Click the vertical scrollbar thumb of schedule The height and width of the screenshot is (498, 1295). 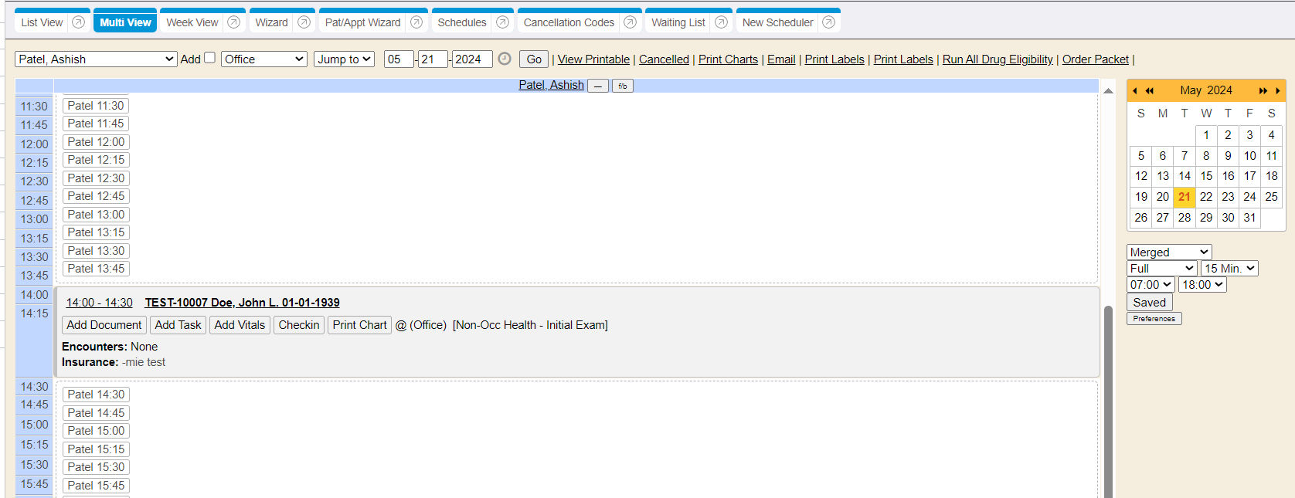[x=1108, y=401]
